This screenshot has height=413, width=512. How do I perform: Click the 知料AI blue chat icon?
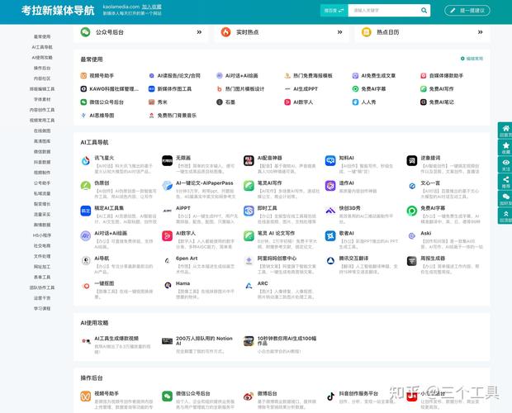[x=330, y=160]
